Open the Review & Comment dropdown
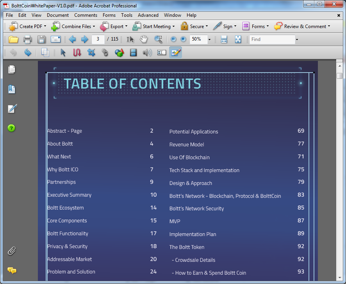The width and height of the screenshot is (346, 284). pyautogui.click(x=302, y=27)
